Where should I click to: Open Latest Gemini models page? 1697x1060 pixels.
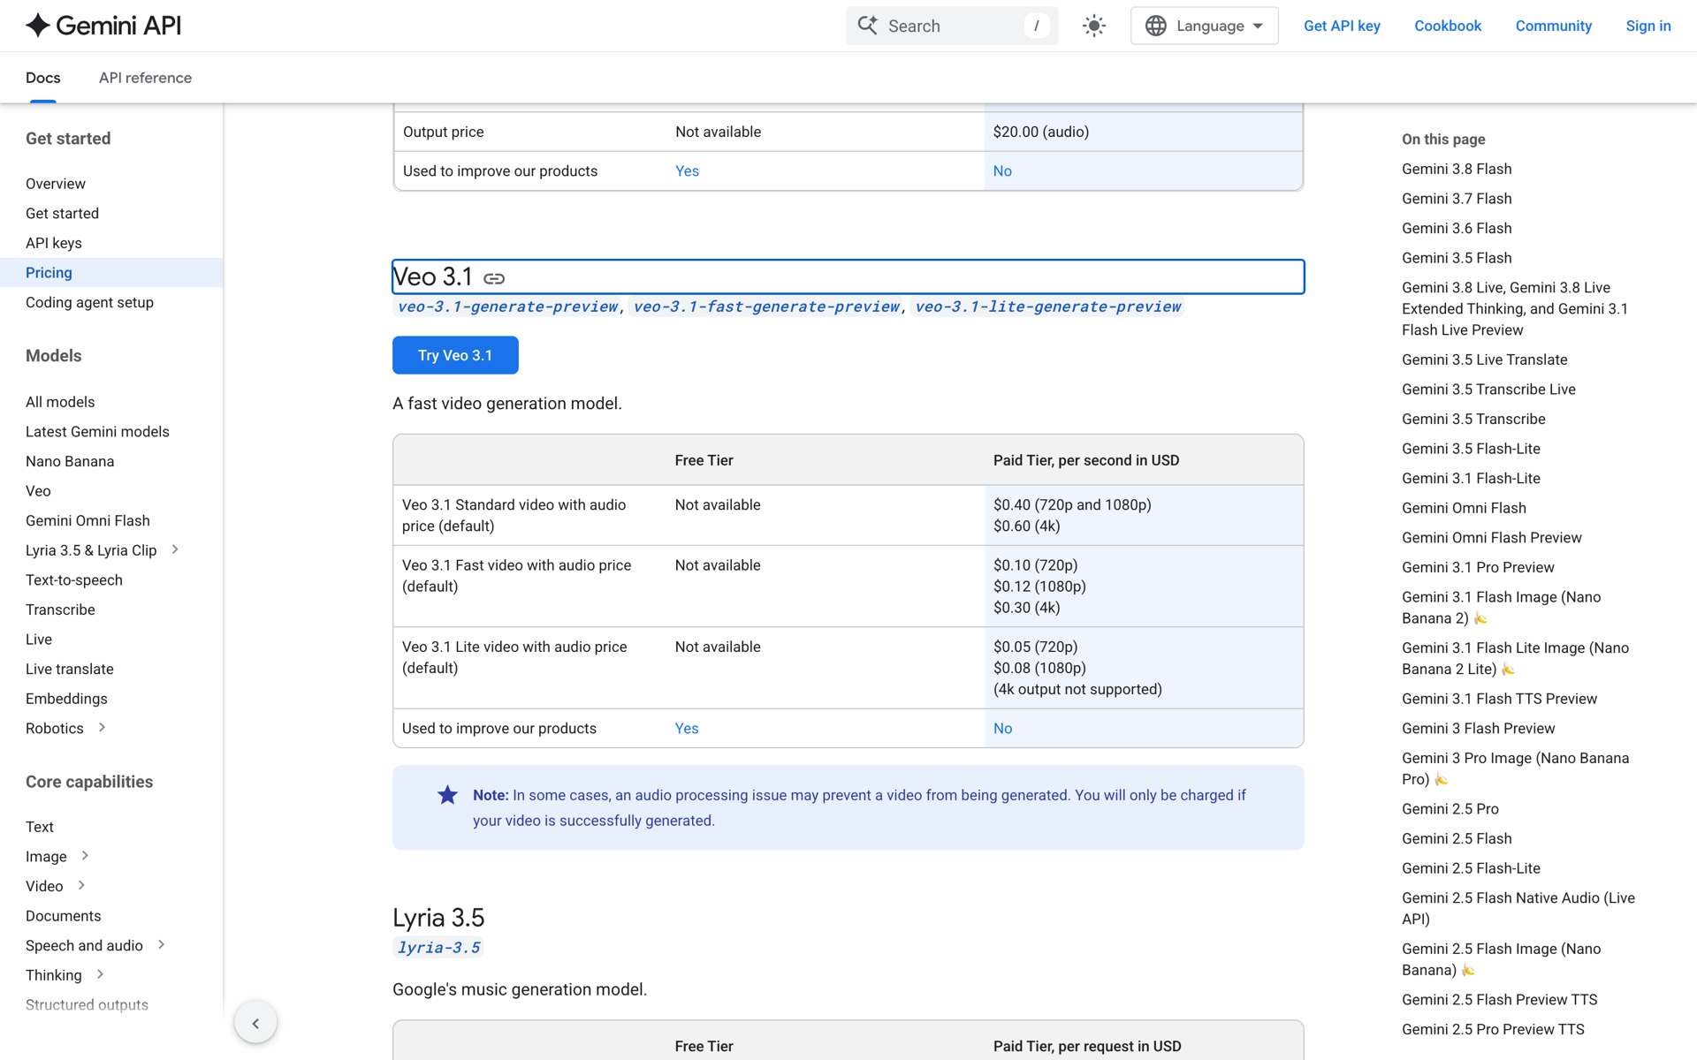pyautogui.click(x=97, y=431)
